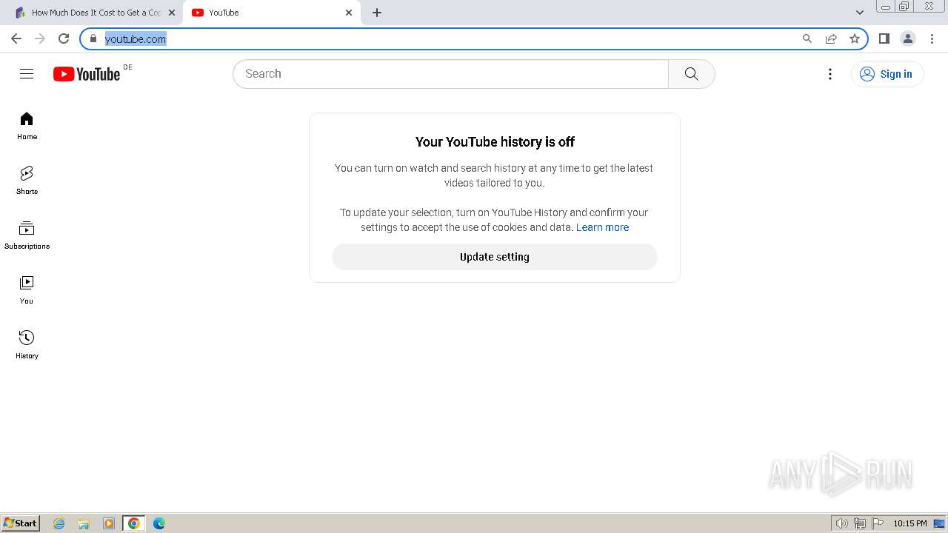Close the How Much Does It Cost tab

172,13
